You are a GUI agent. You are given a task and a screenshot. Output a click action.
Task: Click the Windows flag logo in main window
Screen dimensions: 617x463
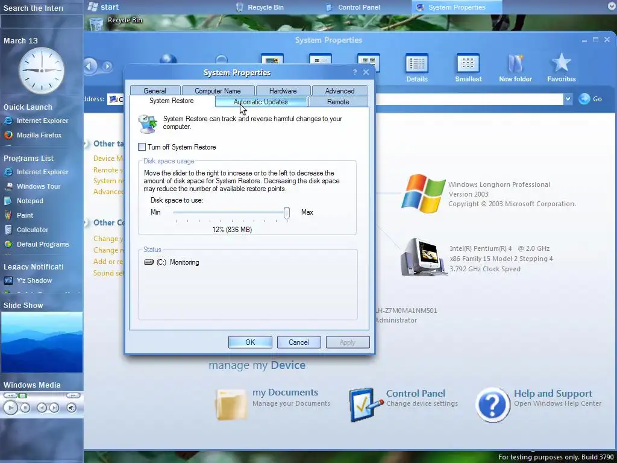424,194
